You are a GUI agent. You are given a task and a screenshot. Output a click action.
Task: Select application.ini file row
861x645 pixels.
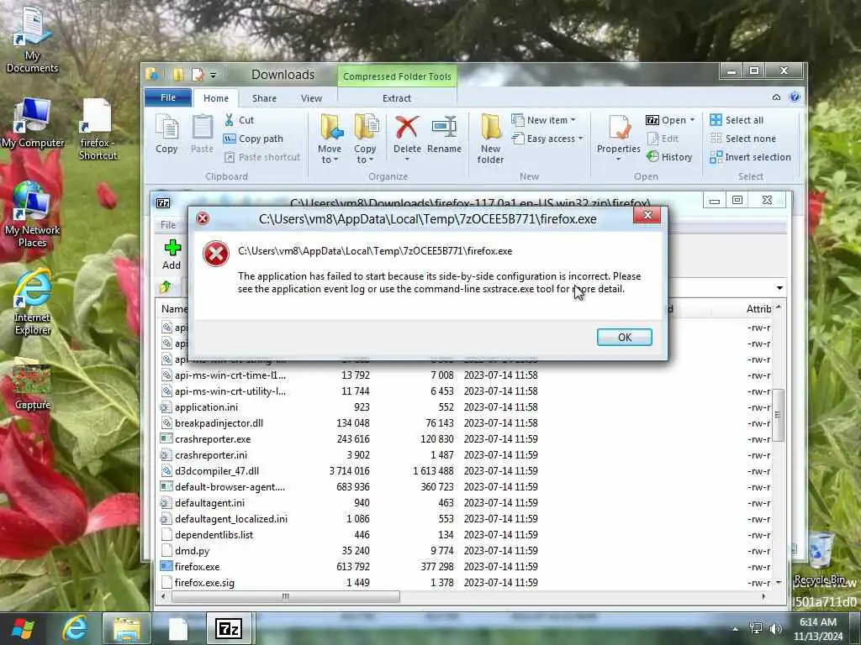206,407
